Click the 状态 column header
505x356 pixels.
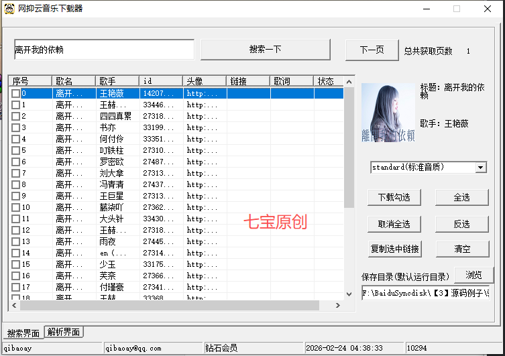[x=329, y=81]
